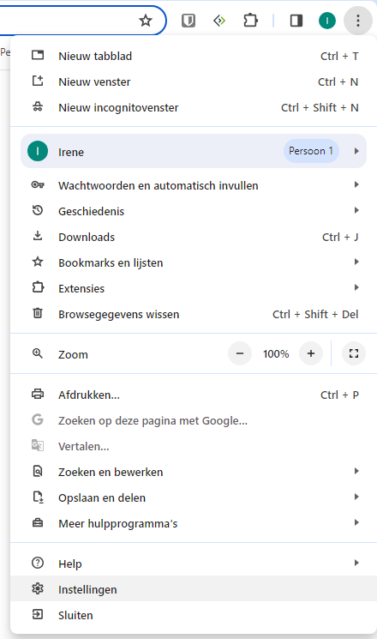Click the Nieuw tabblad window icon
Screen dimensions: 377x639
38,55
